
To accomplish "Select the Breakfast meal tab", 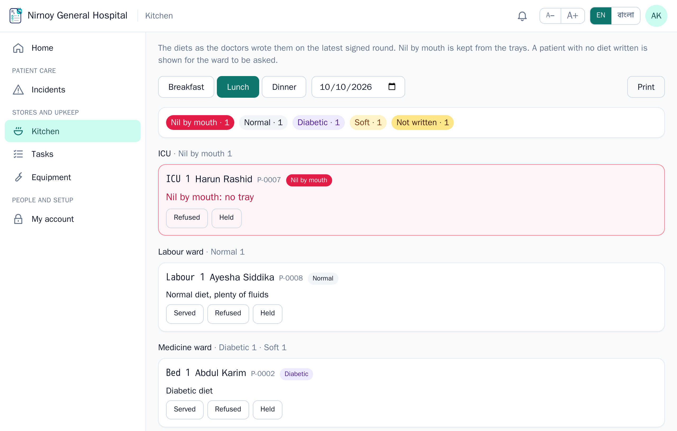I will [x=186, y=87].
